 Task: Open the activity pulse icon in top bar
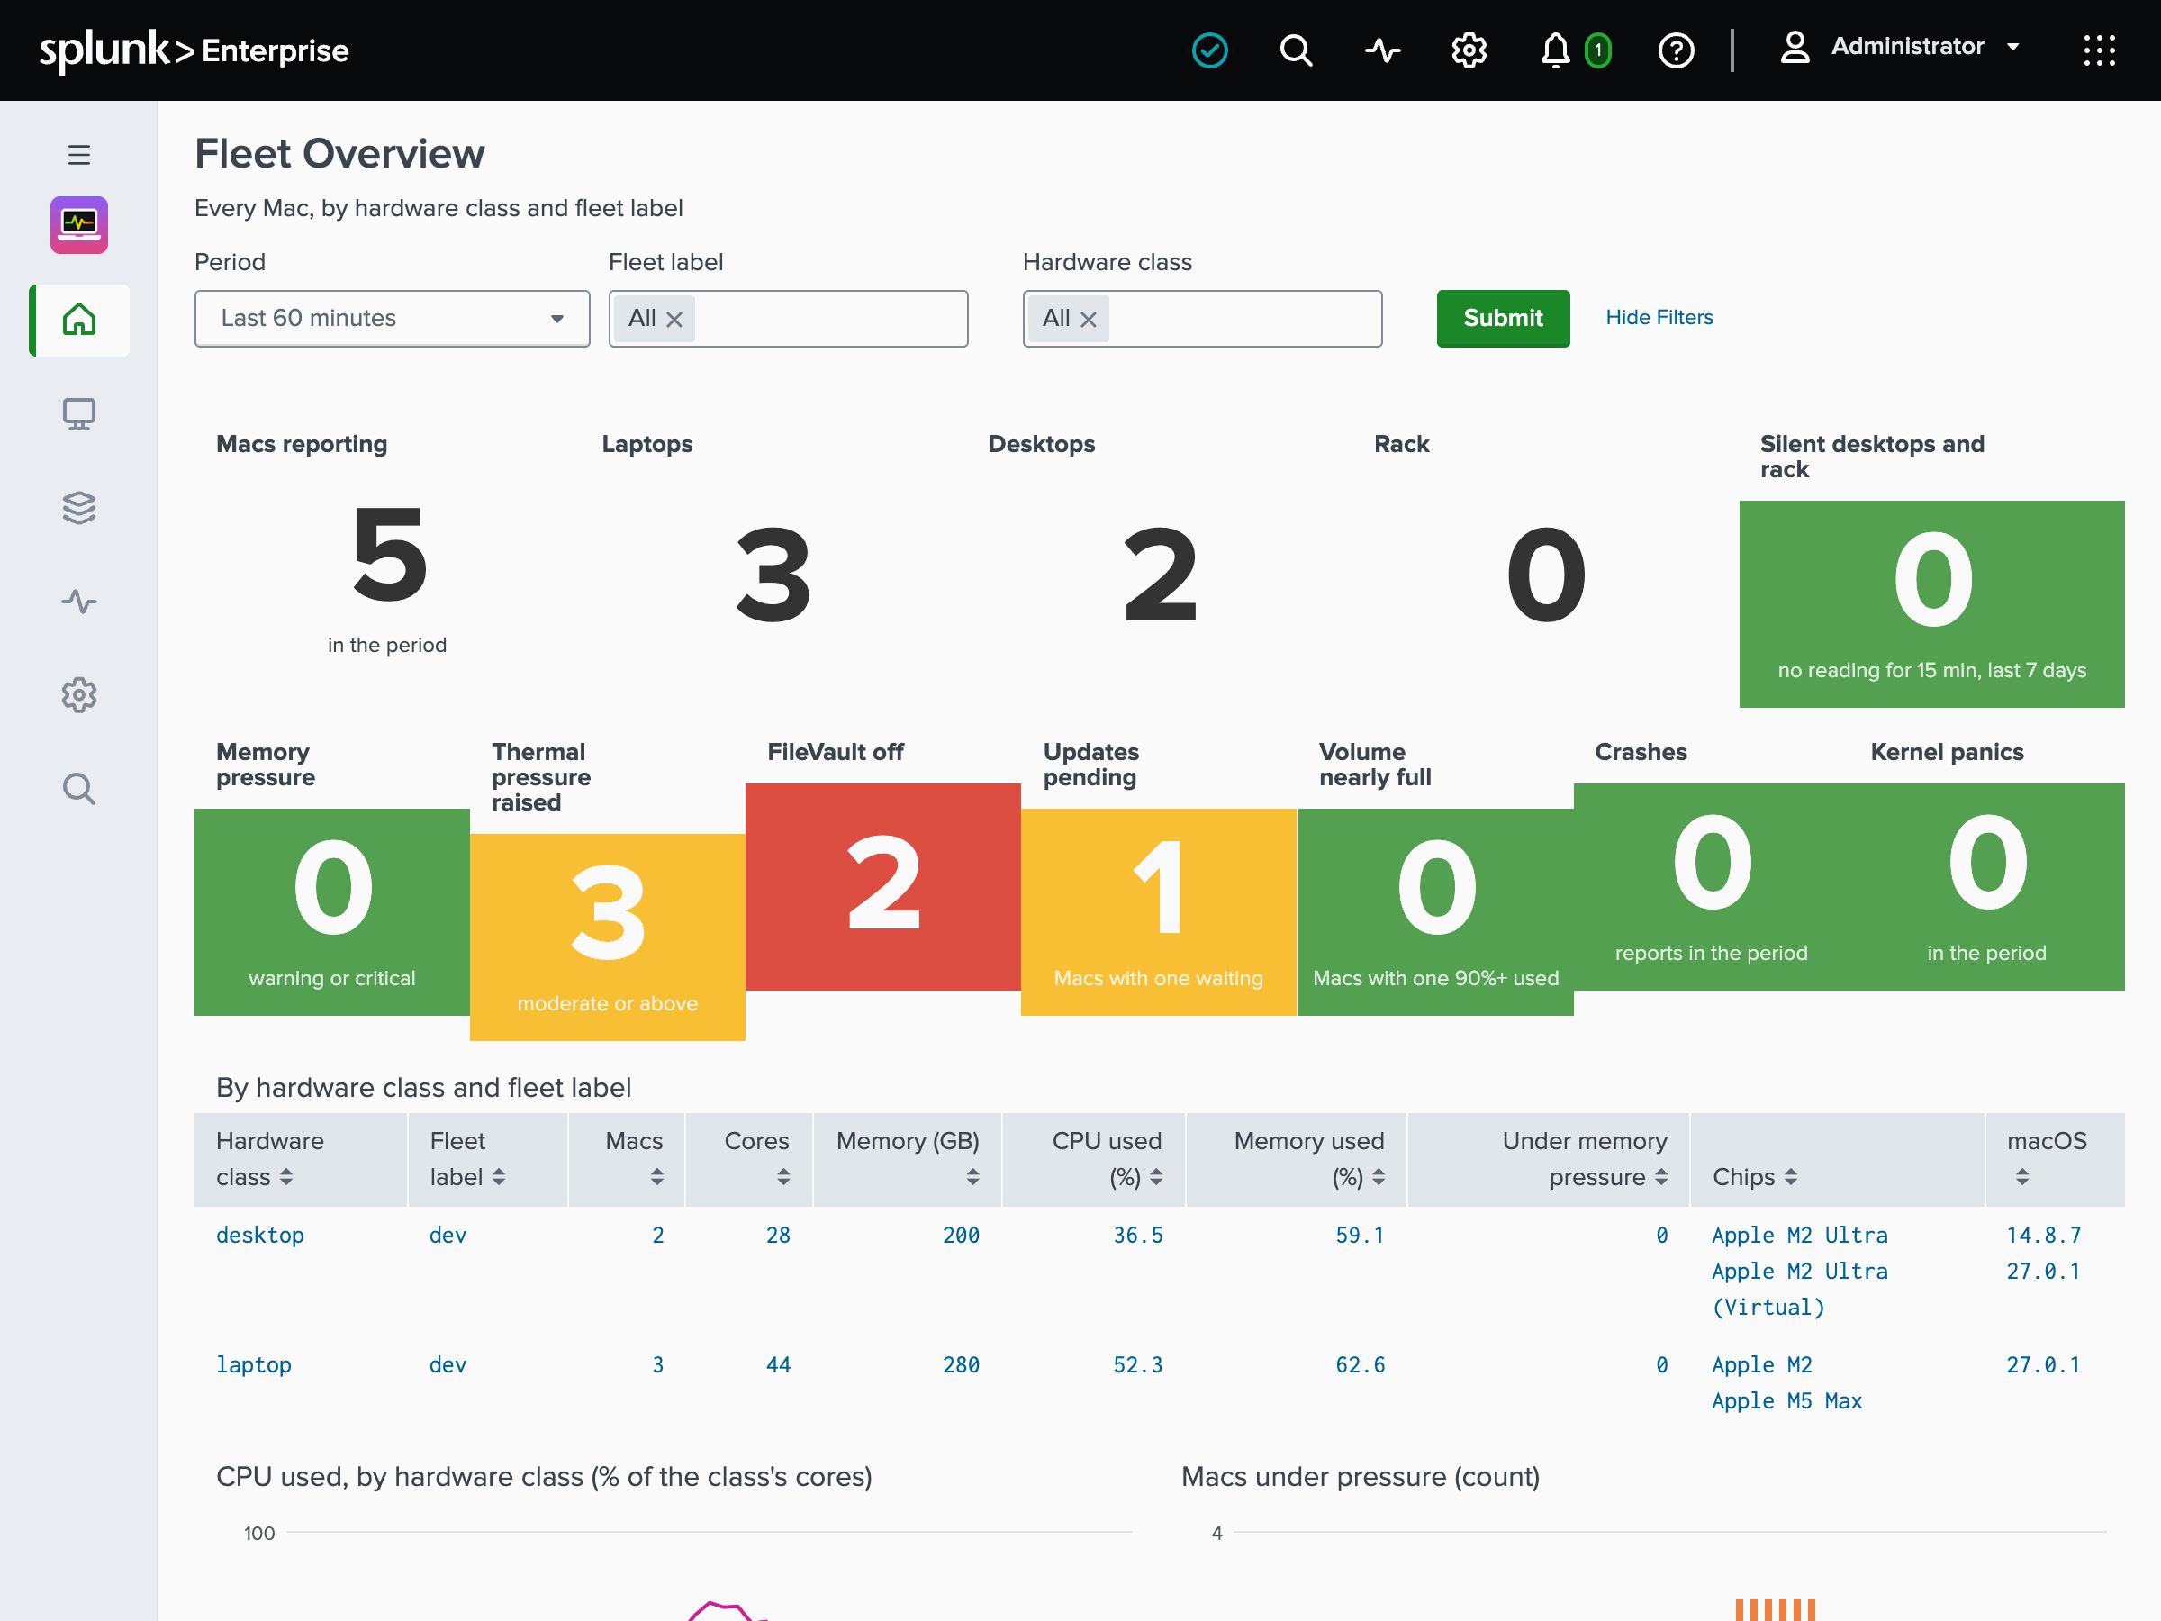tap(1382, 50)
